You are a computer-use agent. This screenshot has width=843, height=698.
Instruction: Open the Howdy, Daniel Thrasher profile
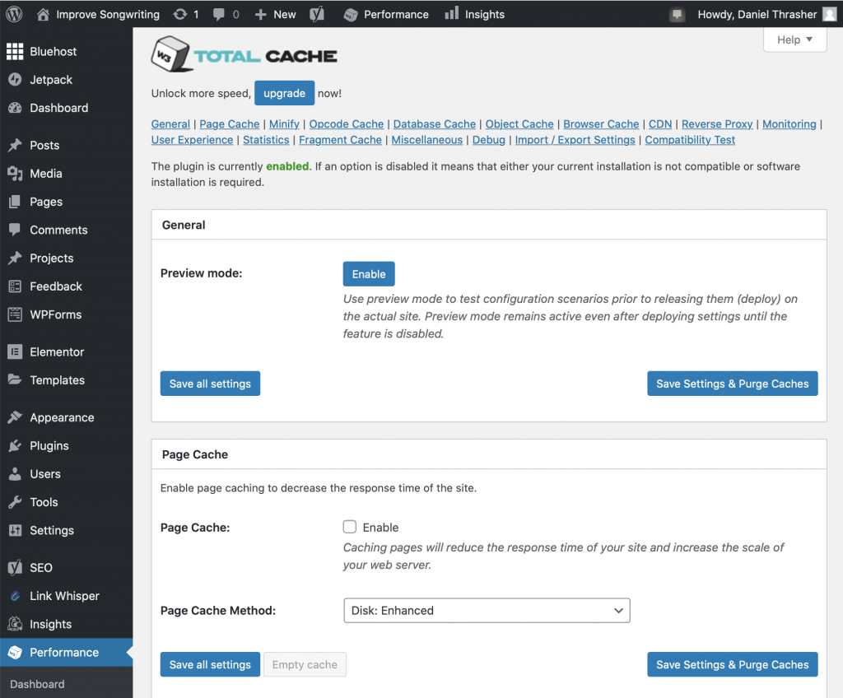757,13
